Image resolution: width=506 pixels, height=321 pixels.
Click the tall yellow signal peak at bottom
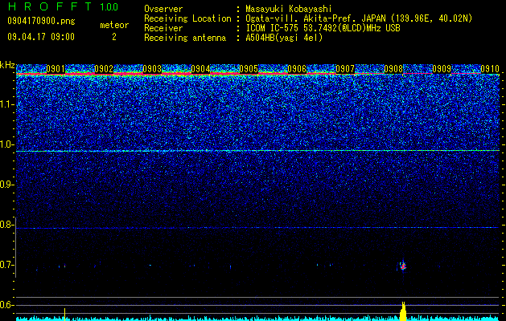click(x=403, y=311)
